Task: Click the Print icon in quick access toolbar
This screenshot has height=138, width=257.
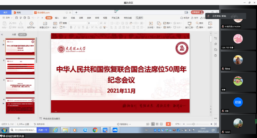Action: (25, 18)
